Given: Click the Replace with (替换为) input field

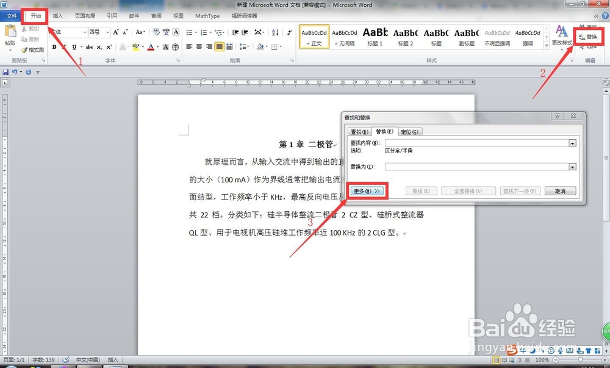Looking at the screenshot, I should (477, 167).
